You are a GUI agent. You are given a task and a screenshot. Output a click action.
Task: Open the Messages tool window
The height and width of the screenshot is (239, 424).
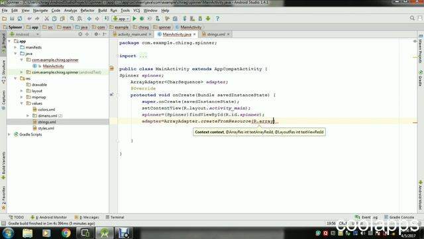[x=87, y=217]
